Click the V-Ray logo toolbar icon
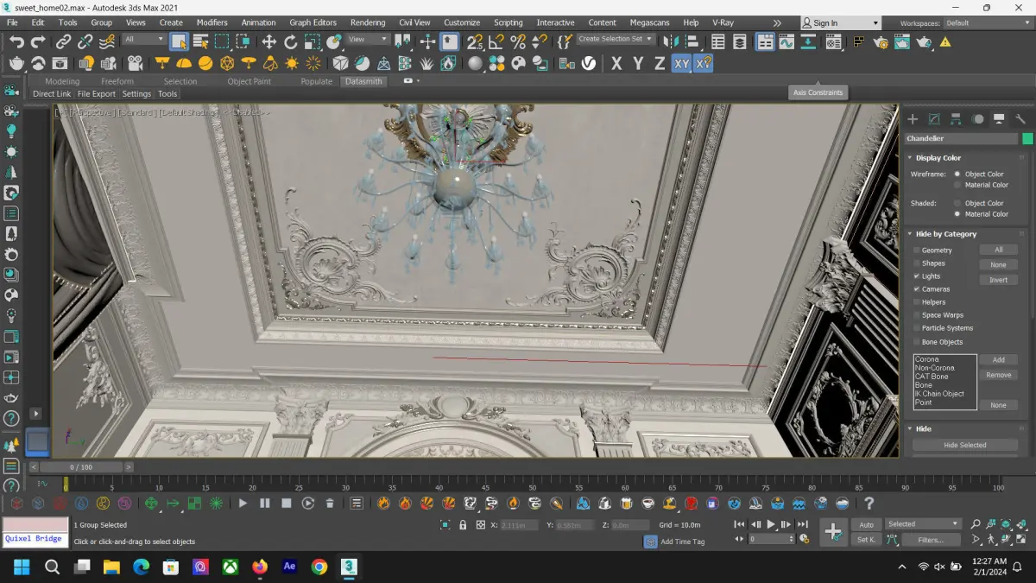 [x=588, y=63]
